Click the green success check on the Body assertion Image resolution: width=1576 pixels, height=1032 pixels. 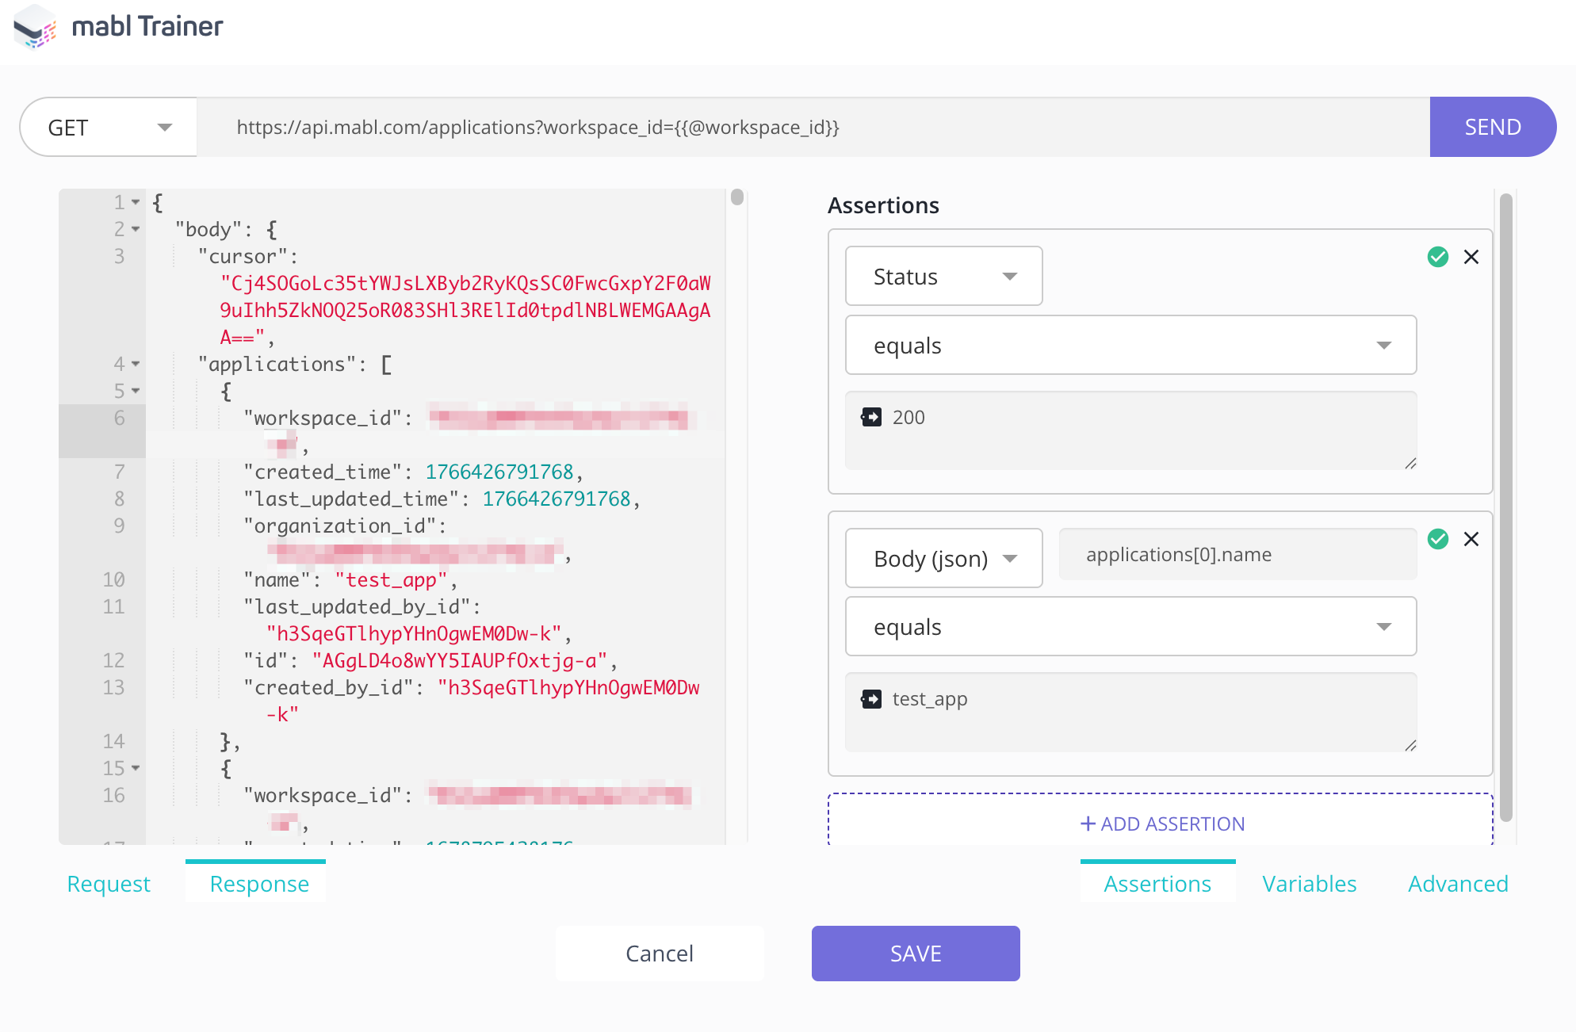tap(1438, 538)
